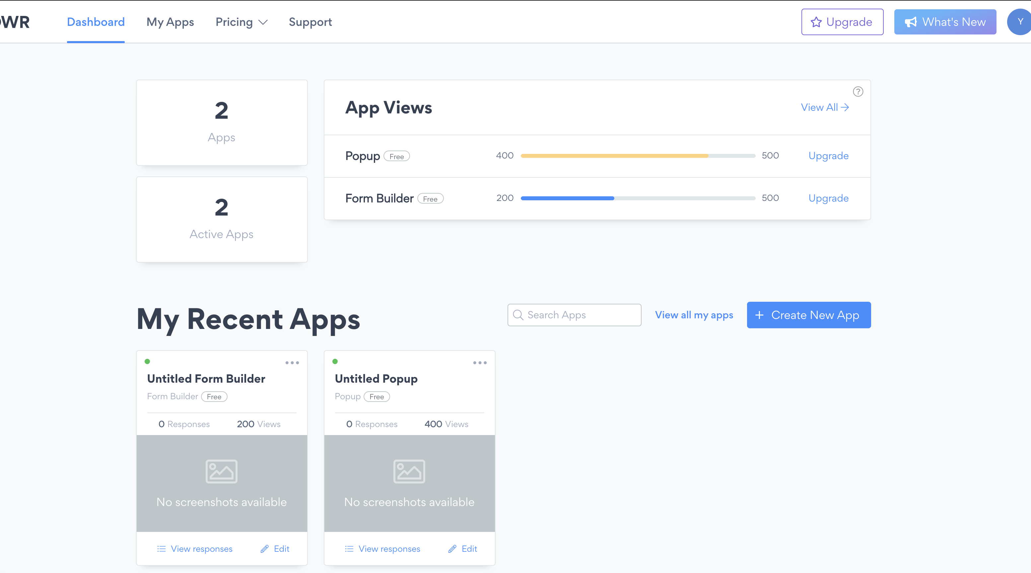Go to the My Apps tab
The image size is (1031, 573).
[x=170, y=22]
